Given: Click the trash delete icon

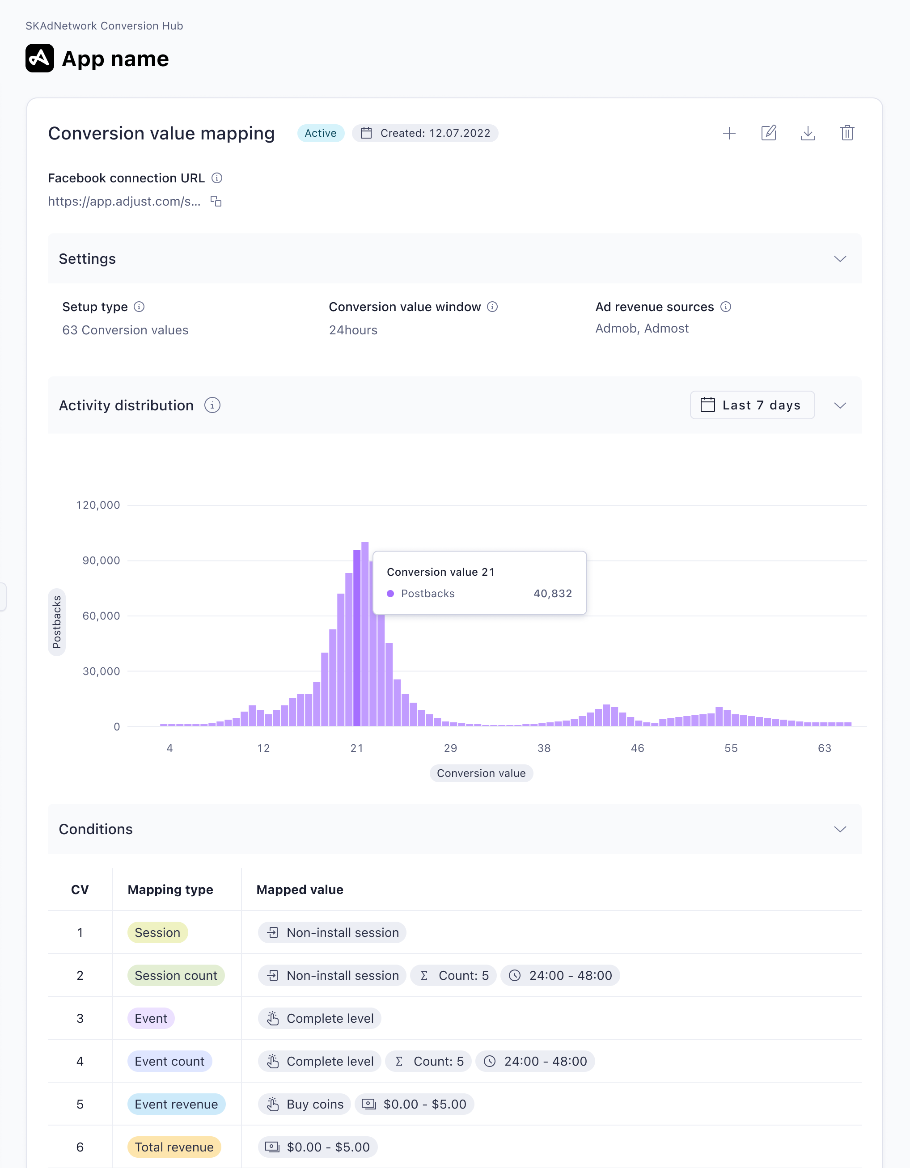Looking at the screenshot, I should pos(847,133).
